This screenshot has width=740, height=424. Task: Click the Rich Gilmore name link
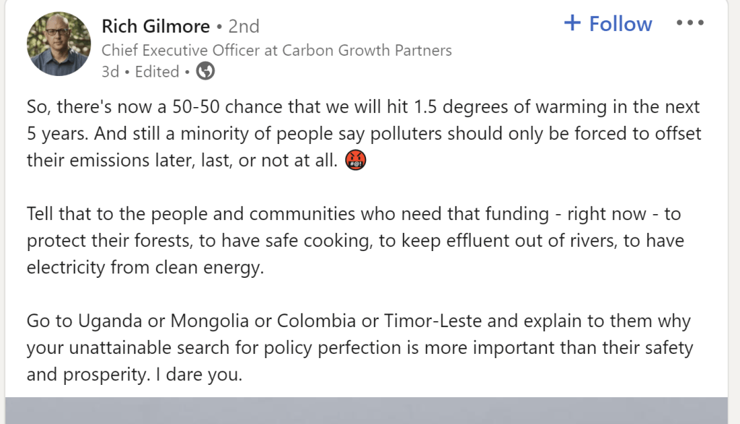click(x=156, y=27)
